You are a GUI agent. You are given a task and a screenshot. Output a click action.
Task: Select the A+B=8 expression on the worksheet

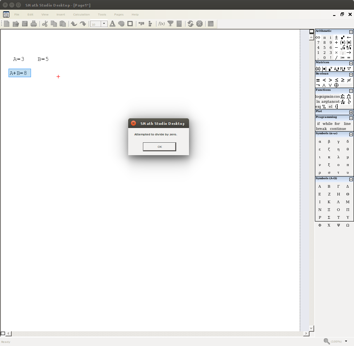pyautogui.click(x=19, y=73)
